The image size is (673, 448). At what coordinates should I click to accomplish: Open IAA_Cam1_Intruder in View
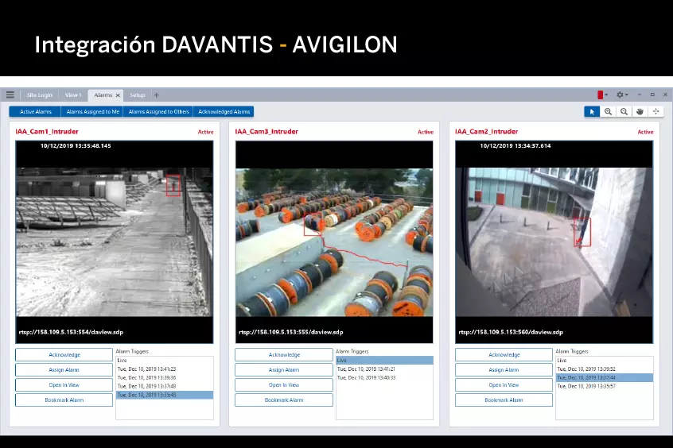(64, 385)
